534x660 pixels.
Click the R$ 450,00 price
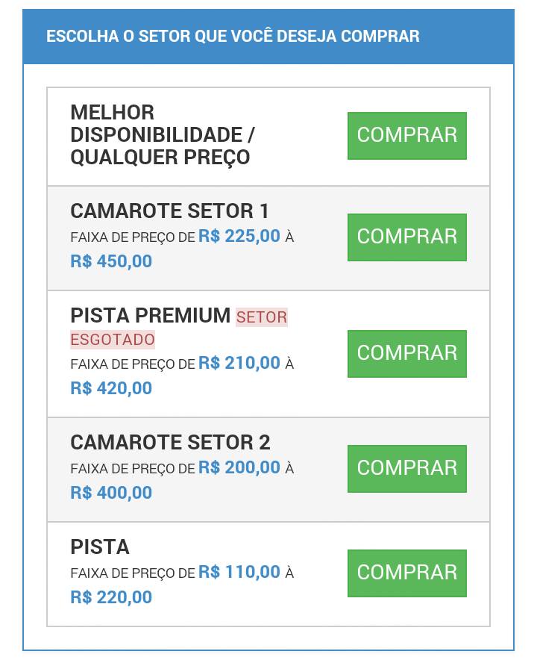pos(111,261)
